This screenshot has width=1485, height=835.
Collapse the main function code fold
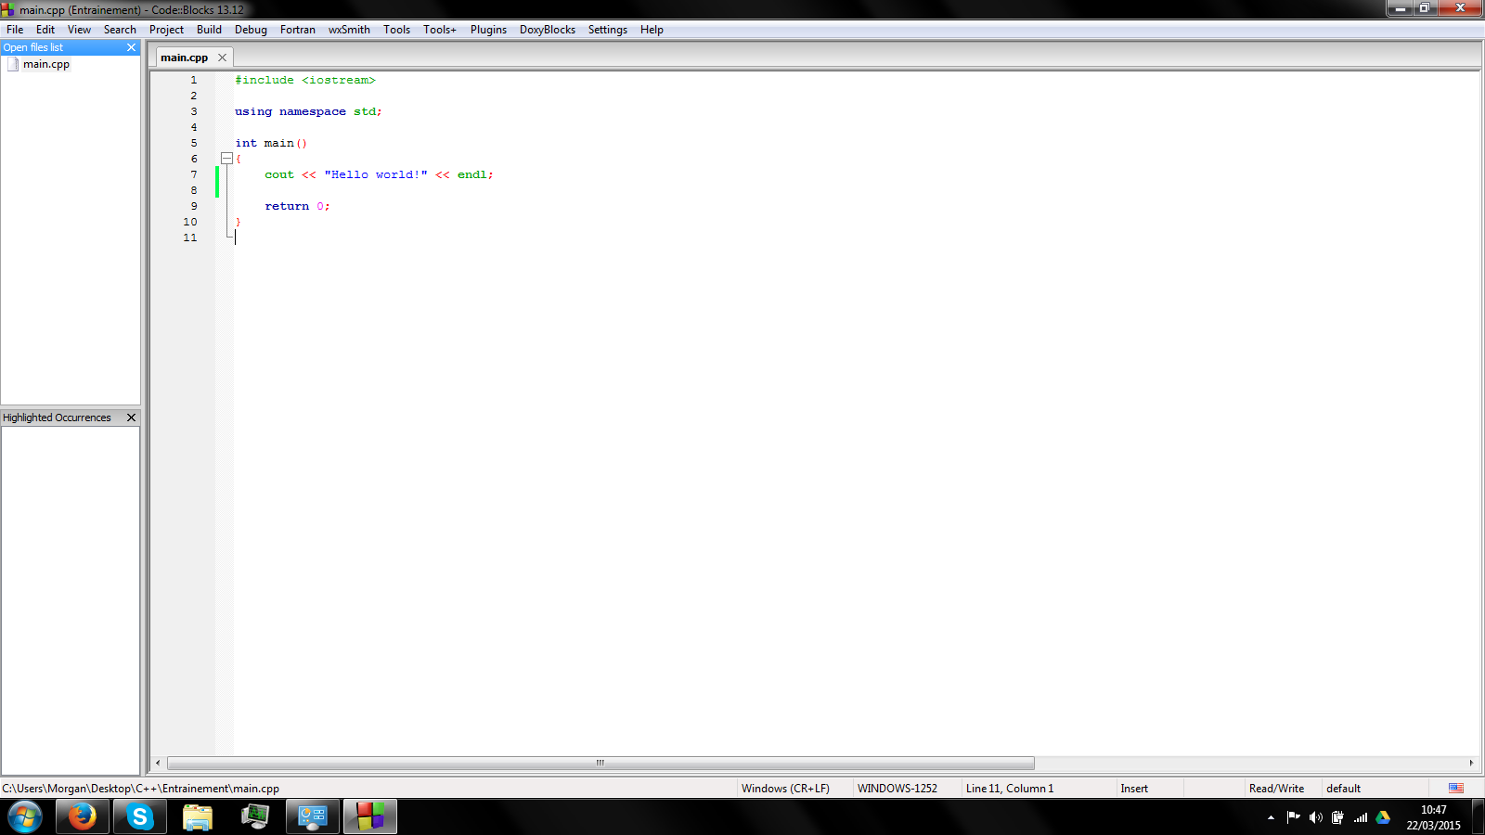click(x=227, y=159)
